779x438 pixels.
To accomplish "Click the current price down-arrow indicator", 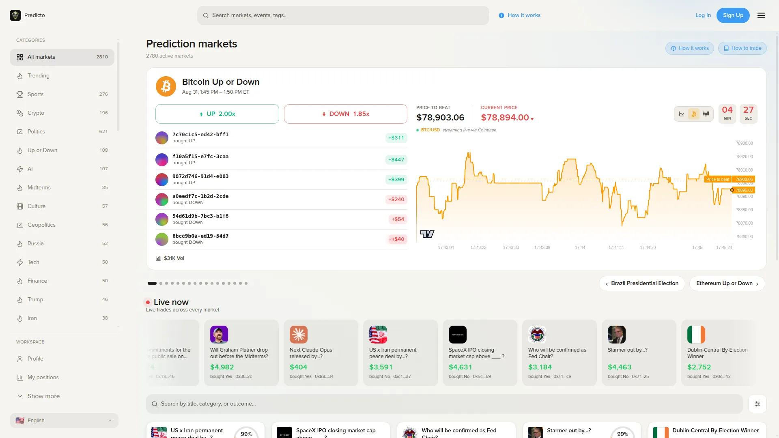I will (x=532, y=119).
